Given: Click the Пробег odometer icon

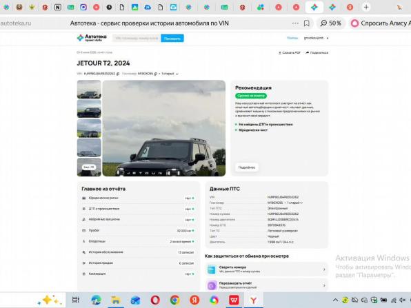Looking at the screenshot, I should 84,230.
